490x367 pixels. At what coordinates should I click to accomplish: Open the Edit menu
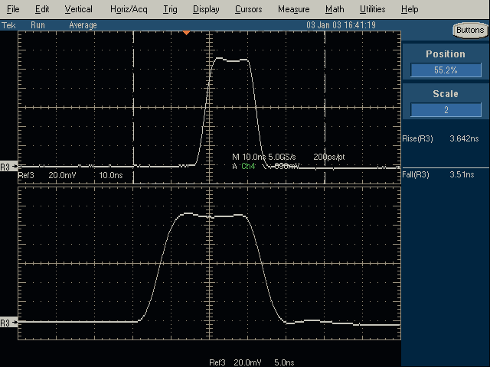(x=42, y=9)
